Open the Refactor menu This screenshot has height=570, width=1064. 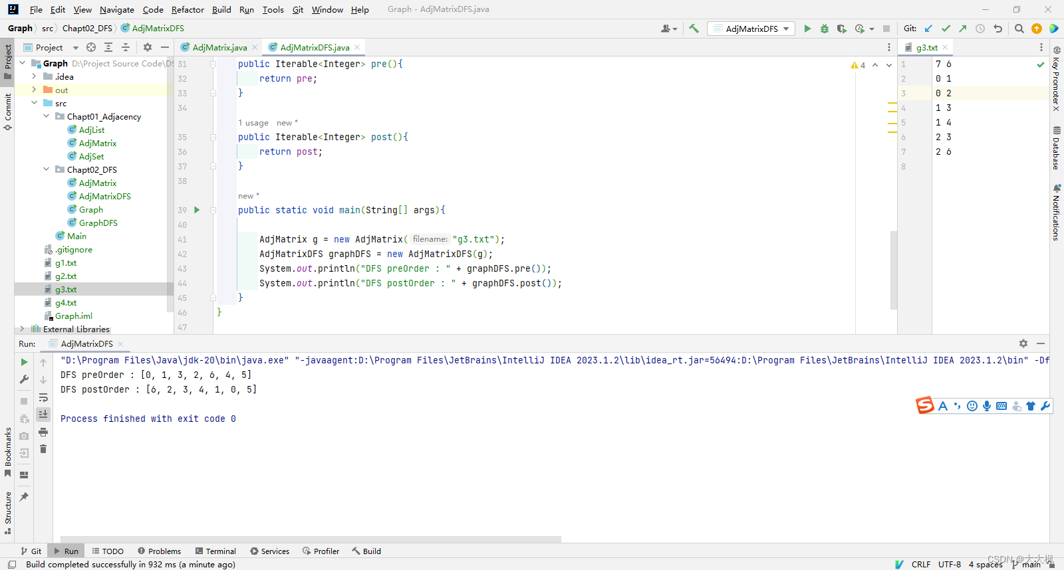pyautogui.click(x=188, y=9)
